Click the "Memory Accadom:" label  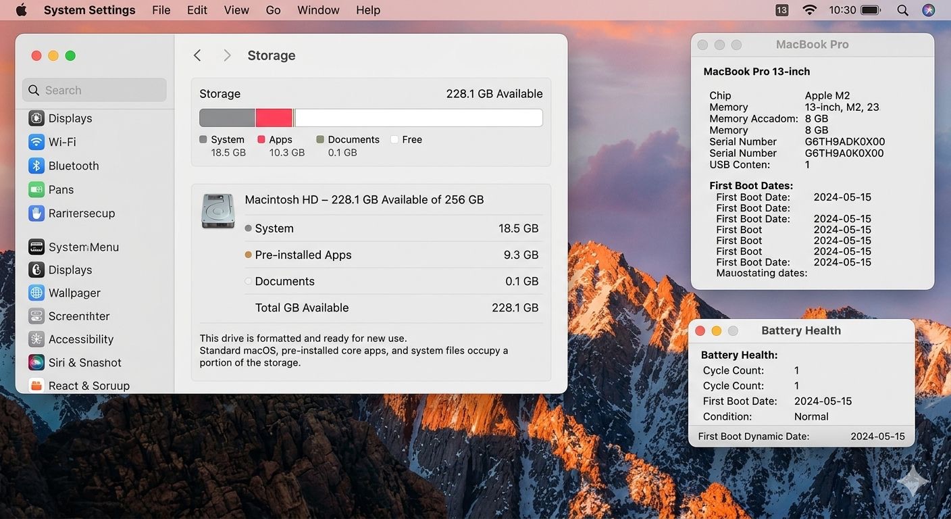click(754, 118)
